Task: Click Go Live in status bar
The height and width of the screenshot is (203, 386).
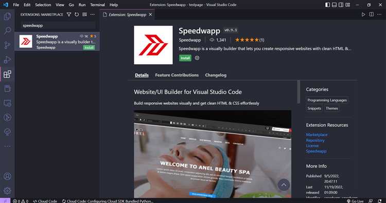Action: (x=355, y=201)
